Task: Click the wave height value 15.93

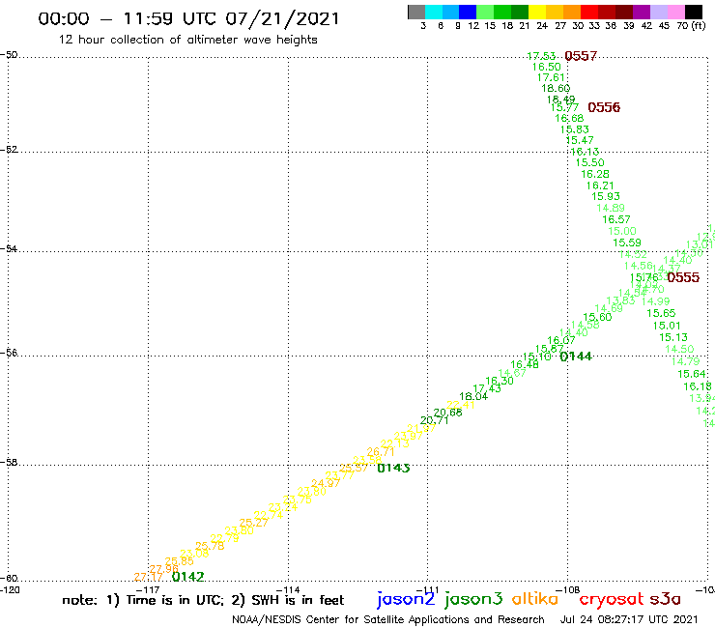Action: tap(606, 196)
